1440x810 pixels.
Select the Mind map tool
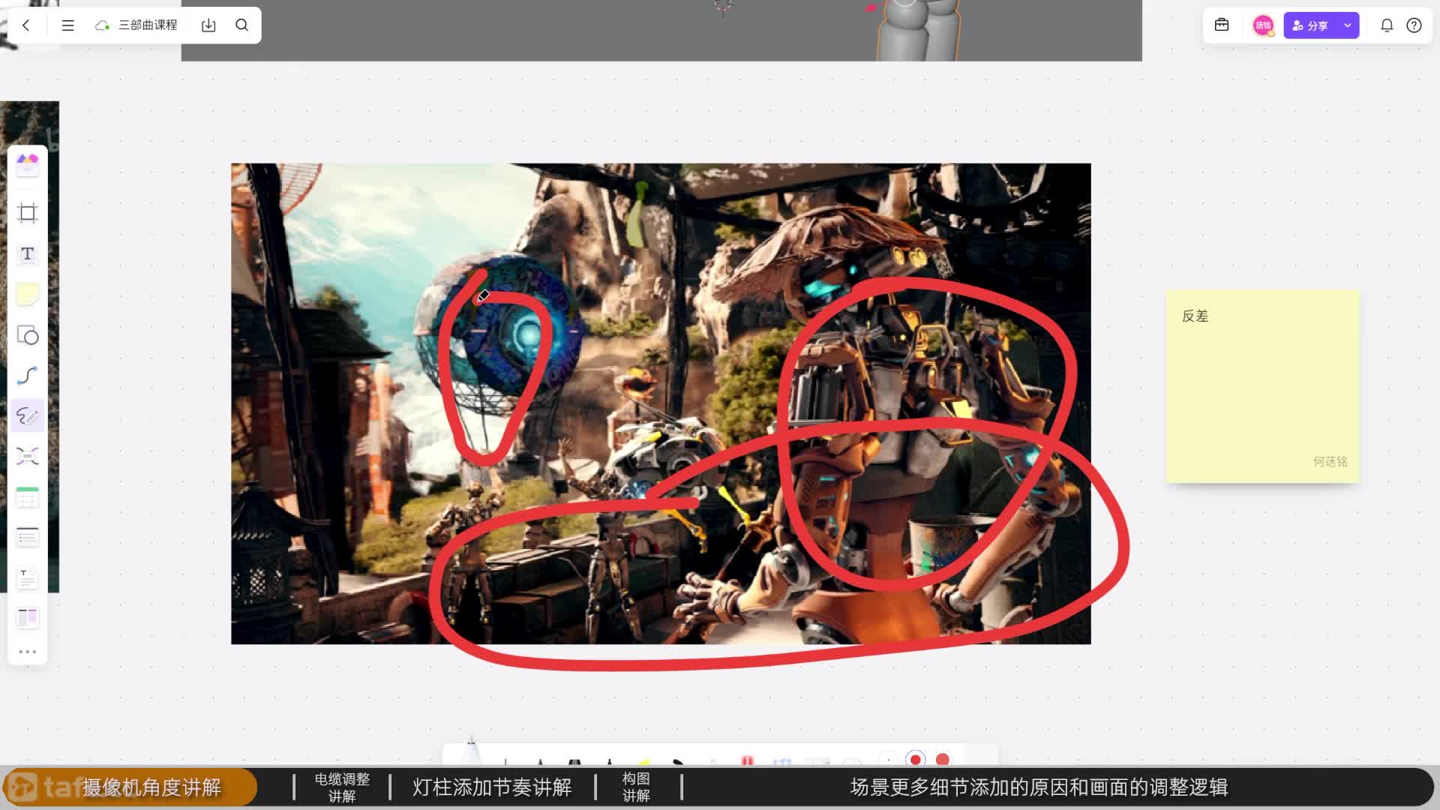tap(28, 456)
